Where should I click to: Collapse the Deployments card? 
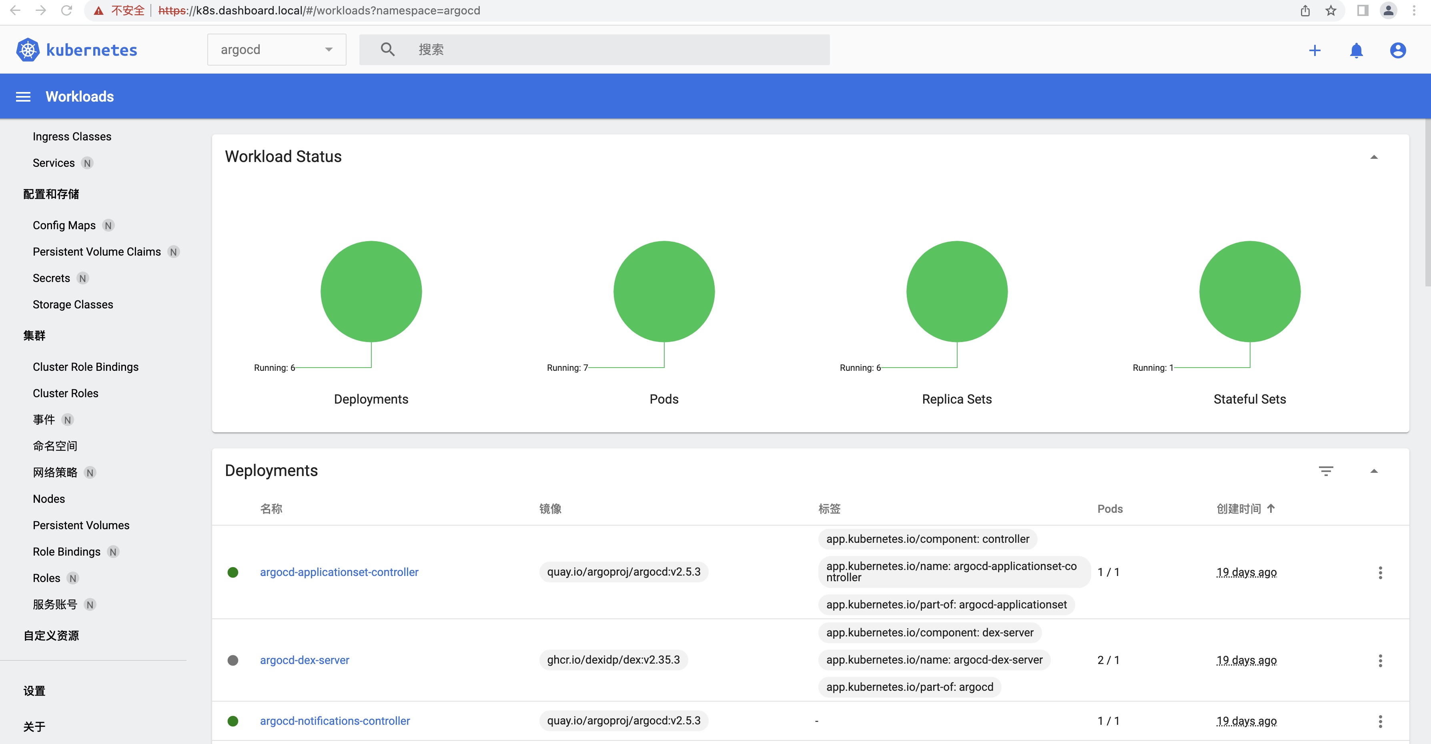tap(1373, 471)
